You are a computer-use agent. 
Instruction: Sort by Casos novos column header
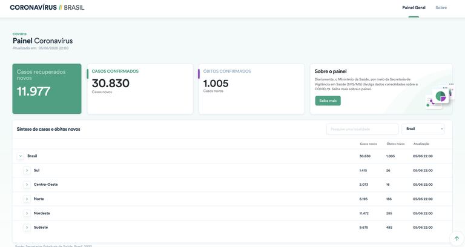(x=368, y=144)
